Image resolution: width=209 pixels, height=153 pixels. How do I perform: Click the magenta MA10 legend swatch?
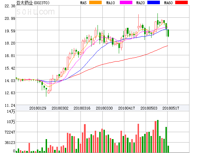click(126, 2)
